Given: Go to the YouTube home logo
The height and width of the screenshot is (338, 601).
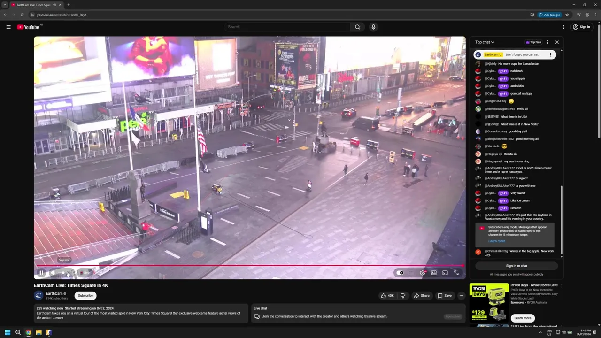Looking at the screenshot, I should click(x=29, y=27).
